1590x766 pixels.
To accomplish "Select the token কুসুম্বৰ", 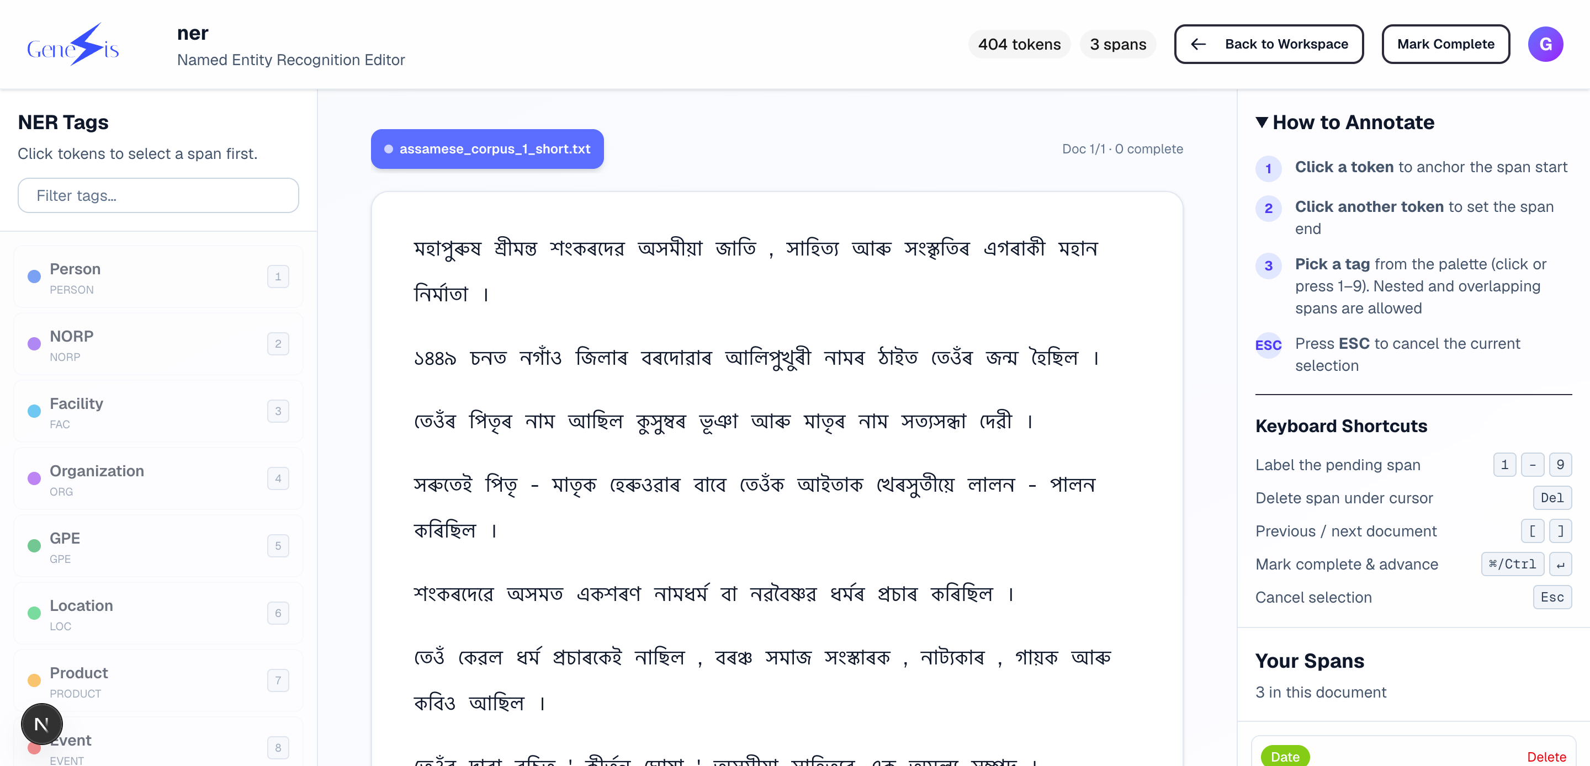I will 661,421.
